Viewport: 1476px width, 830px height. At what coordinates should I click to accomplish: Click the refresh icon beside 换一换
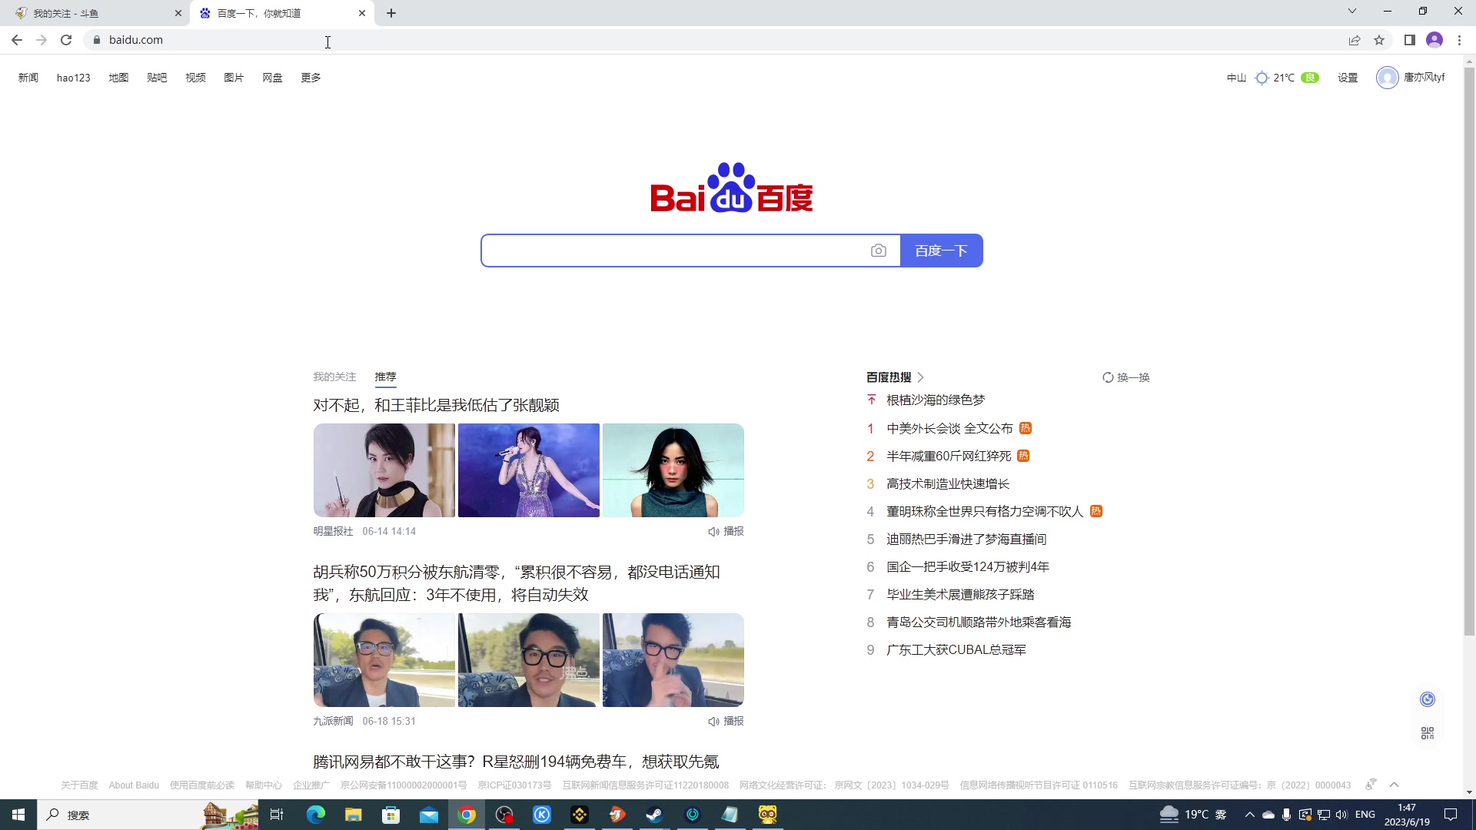tap(1108, 377)
